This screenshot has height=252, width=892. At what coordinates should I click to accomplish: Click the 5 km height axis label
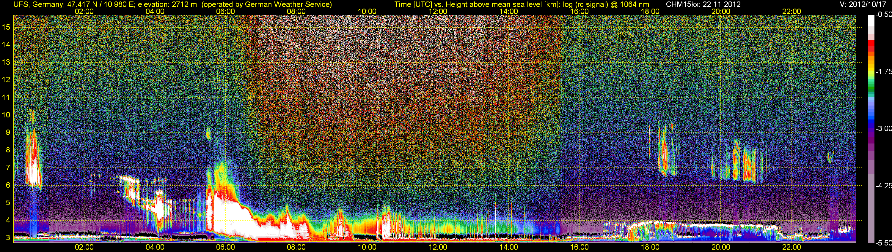pyautogui.click(x=8, y=203)
